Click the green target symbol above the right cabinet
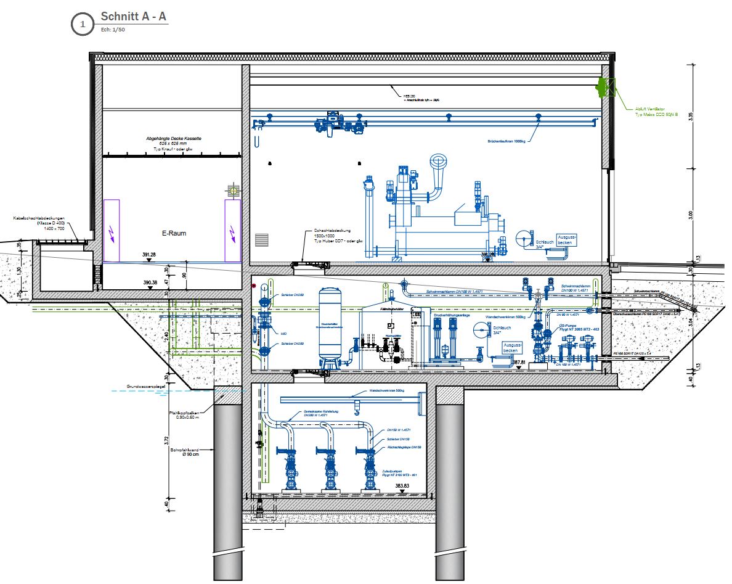Viewport: 732px width, 584px height. 233,189
